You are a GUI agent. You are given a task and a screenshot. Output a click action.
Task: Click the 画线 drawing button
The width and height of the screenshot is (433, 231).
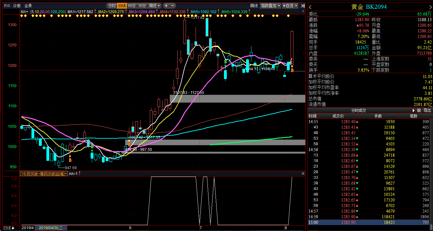[254, 6]
